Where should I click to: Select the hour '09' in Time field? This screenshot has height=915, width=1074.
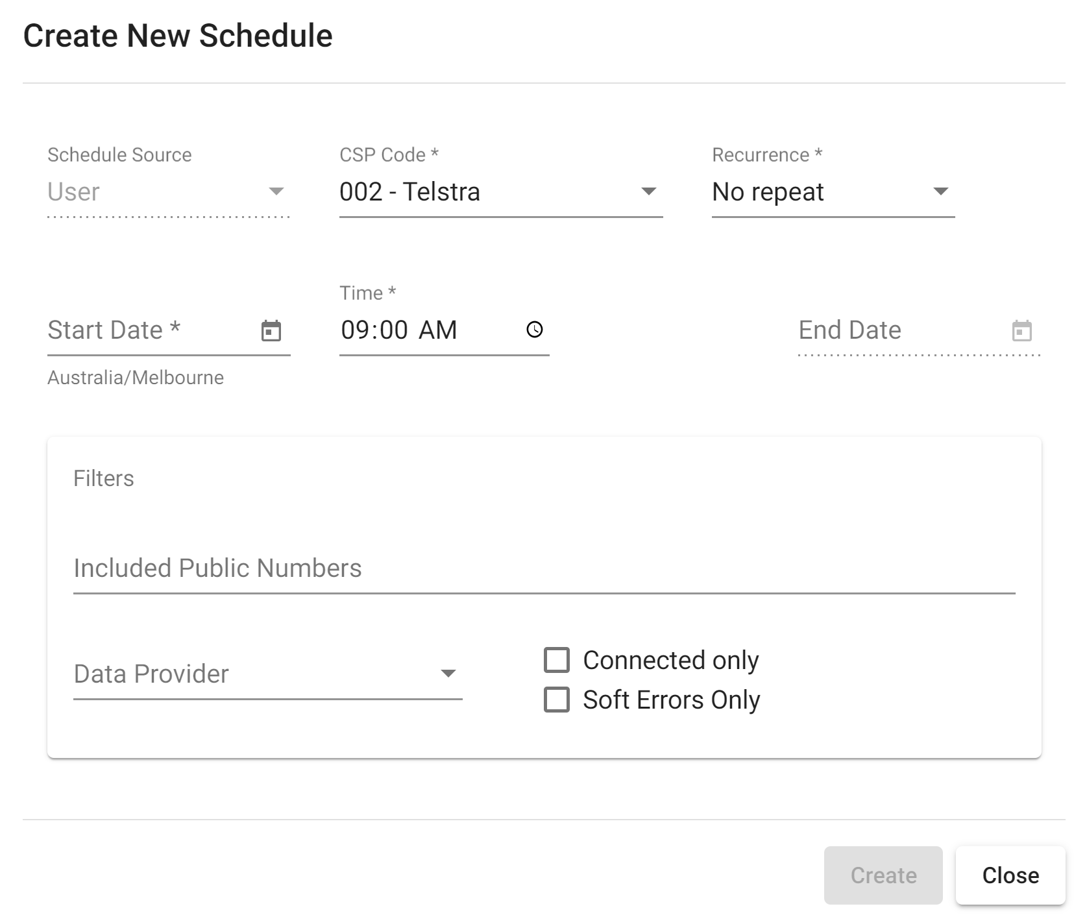click(355, 330)
